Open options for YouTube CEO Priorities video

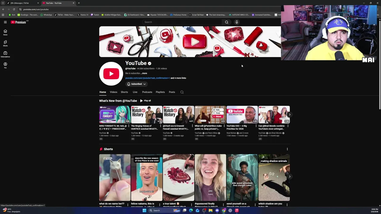[256, 126]
